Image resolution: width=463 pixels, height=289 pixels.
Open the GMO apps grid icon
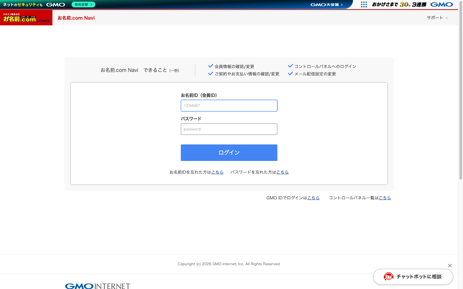pyautogui.click(x=364, y=4)
